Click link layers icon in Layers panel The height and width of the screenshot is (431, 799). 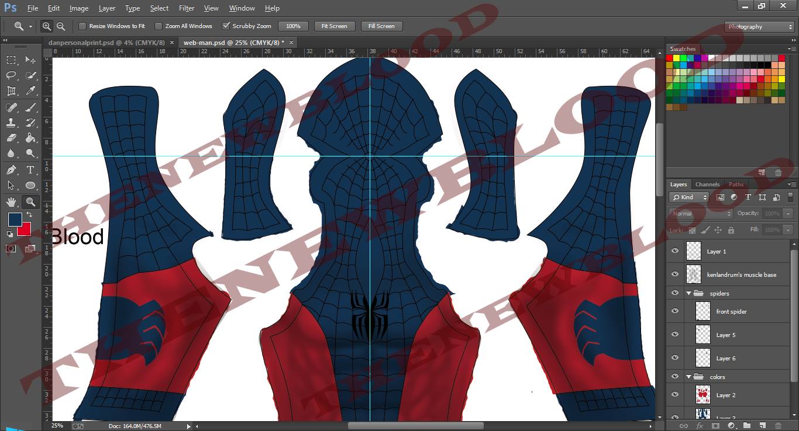(x=683, y=426)
